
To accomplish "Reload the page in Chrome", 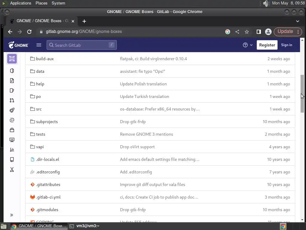I will [x=29, y=32].
